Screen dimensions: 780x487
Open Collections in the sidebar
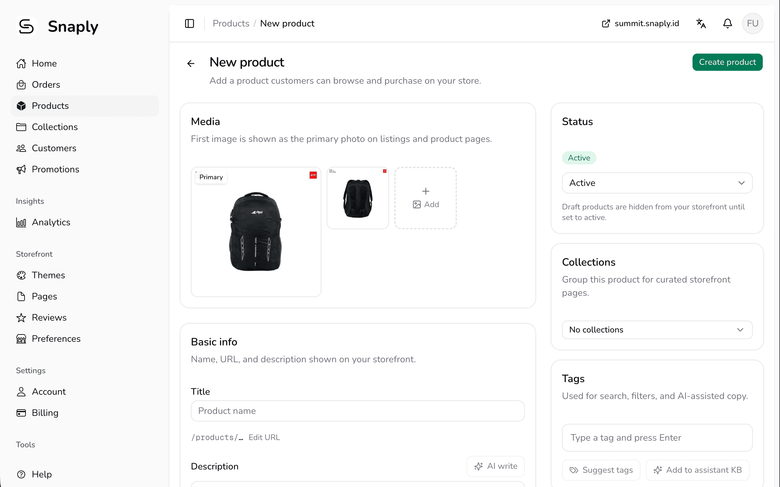pos(85,127)
